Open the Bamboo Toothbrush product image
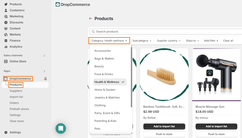The width and height of the screenshot is (242, 138). tap(164, 75)
